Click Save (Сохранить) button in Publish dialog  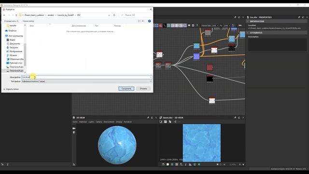[126, 88]
